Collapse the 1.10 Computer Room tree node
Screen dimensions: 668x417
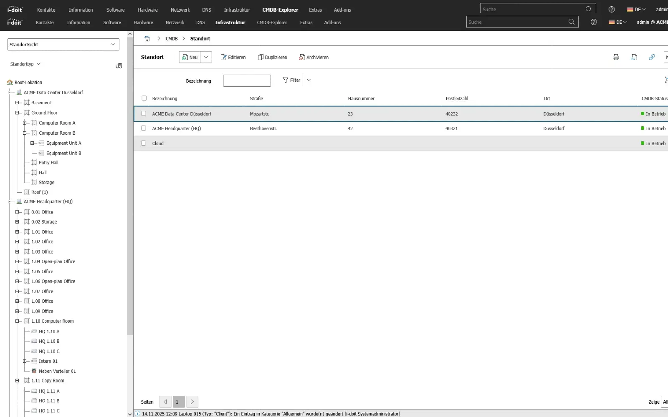(18, 322)
